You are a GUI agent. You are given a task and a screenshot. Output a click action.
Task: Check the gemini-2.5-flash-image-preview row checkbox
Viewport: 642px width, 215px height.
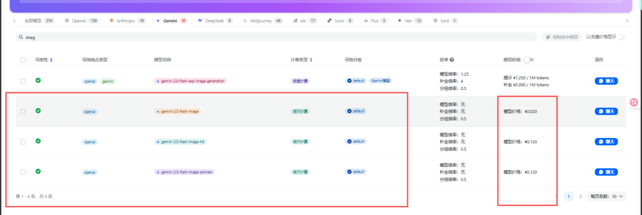(23, 172)
